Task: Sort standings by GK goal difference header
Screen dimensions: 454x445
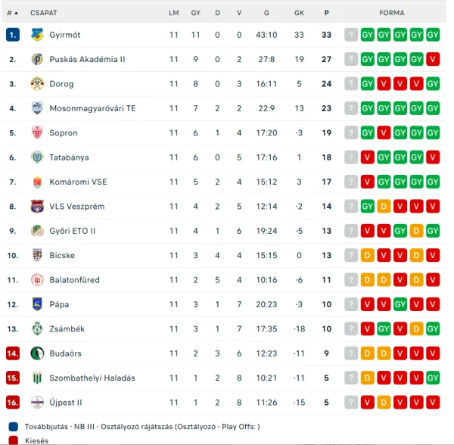Action: click(x=299, y=13)
